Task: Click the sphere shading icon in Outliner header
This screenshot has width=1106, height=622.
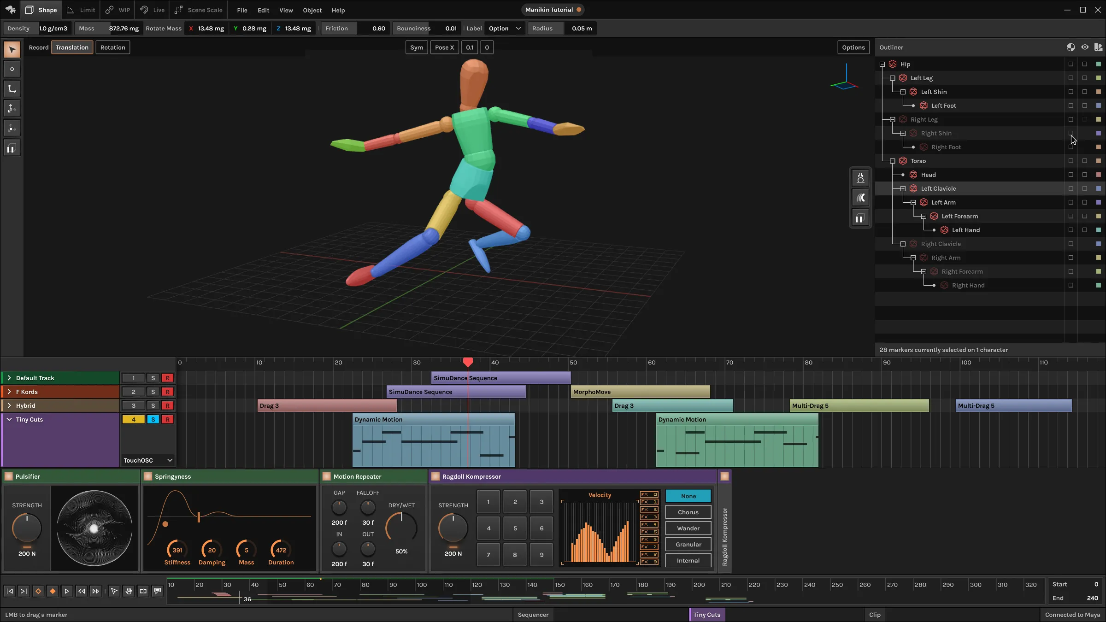Action: point(1071,47)
